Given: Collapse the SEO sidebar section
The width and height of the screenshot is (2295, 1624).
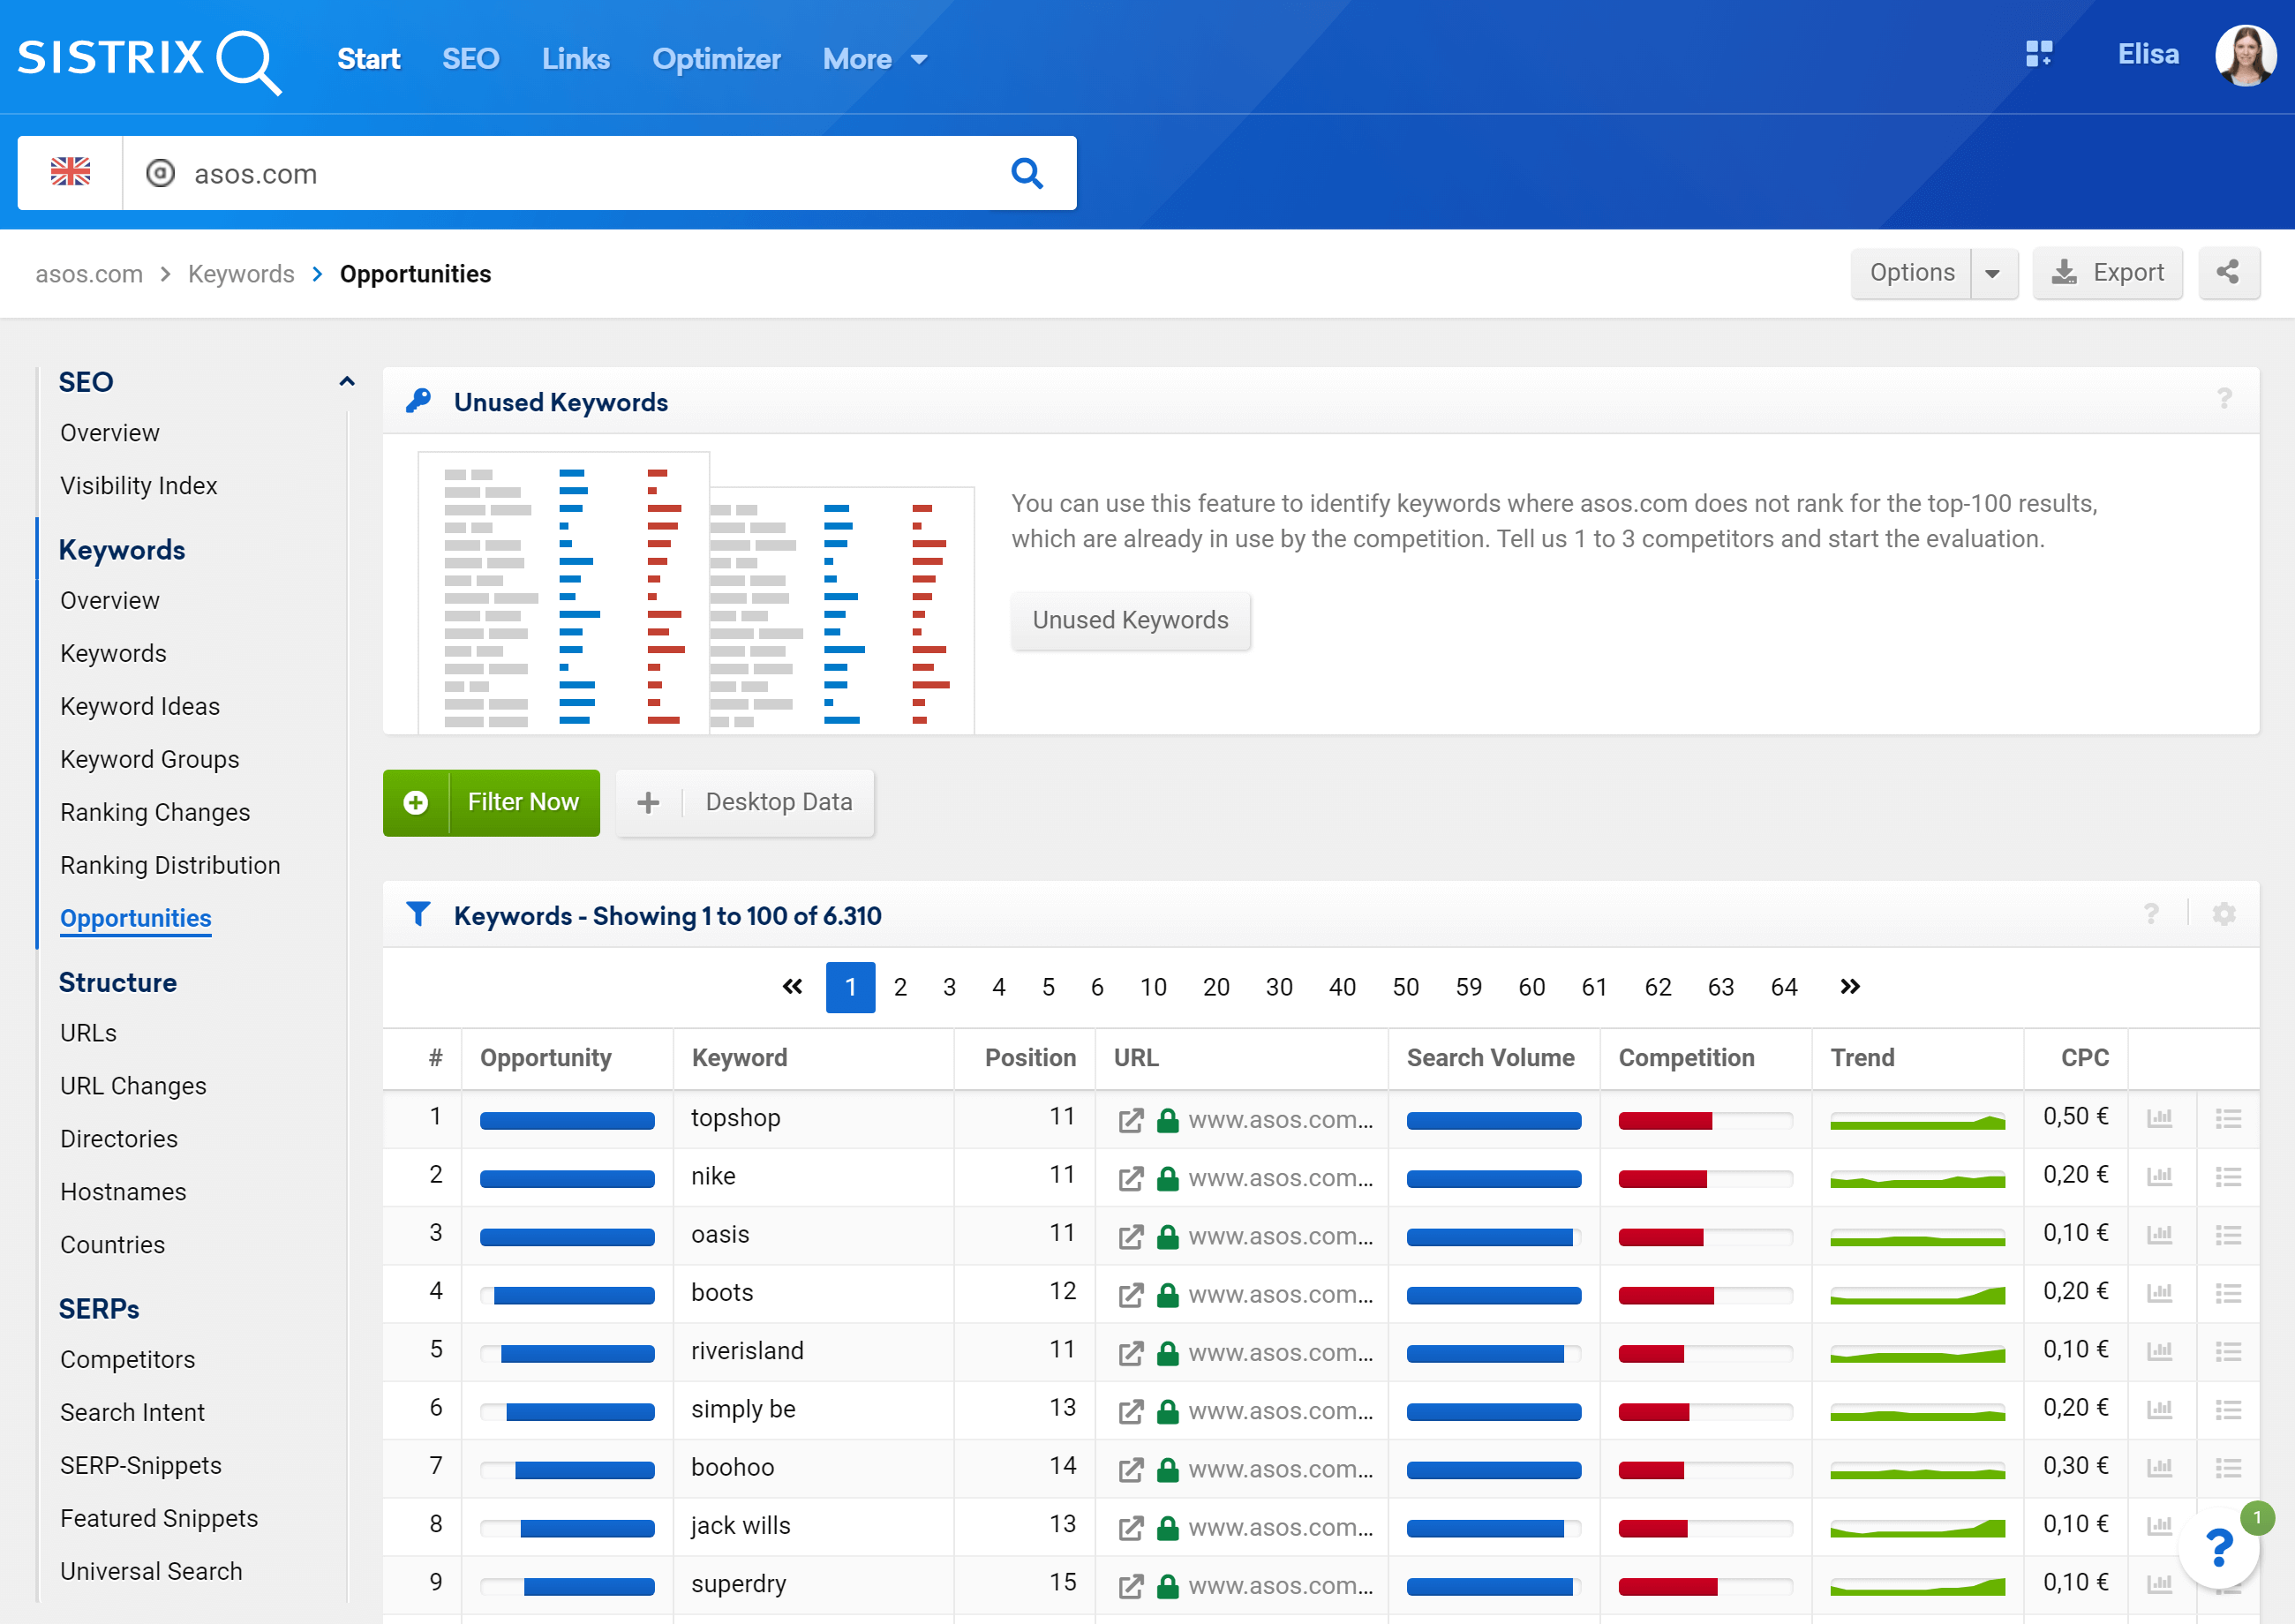Looking at the screenshot, I should 346,381.
